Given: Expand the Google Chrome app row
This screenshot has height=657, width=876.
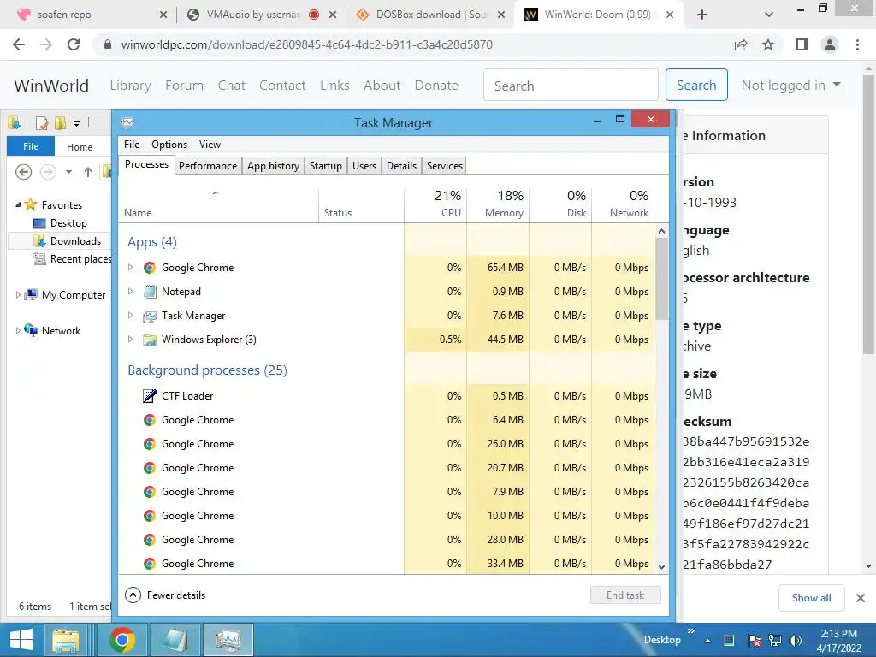Looking at the screenshot, I should click(x=130, y=268).
